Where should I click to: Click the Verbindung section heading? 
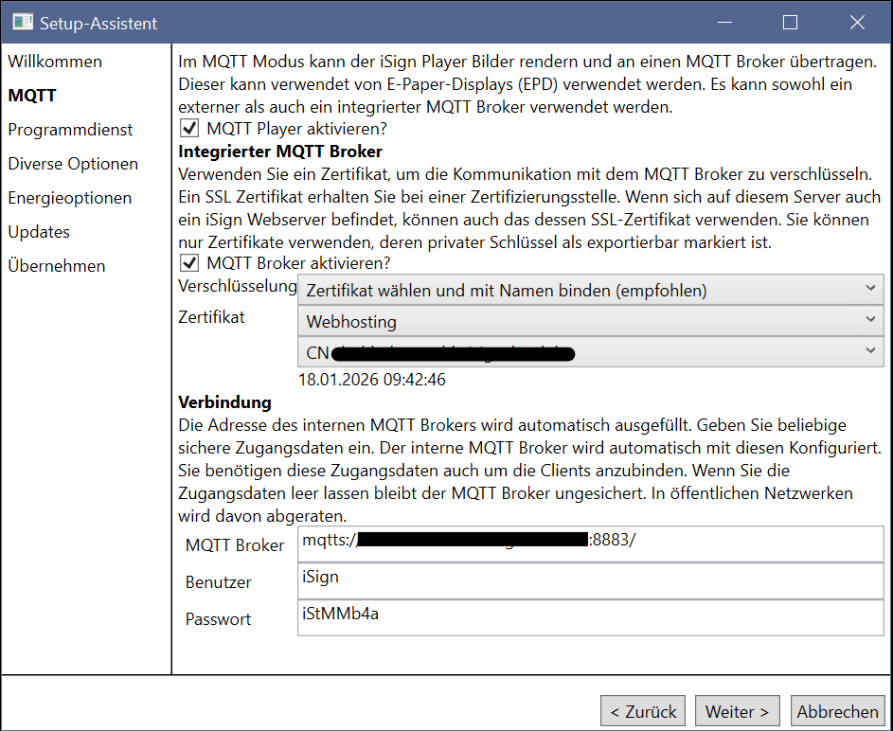tap(225, 402)
